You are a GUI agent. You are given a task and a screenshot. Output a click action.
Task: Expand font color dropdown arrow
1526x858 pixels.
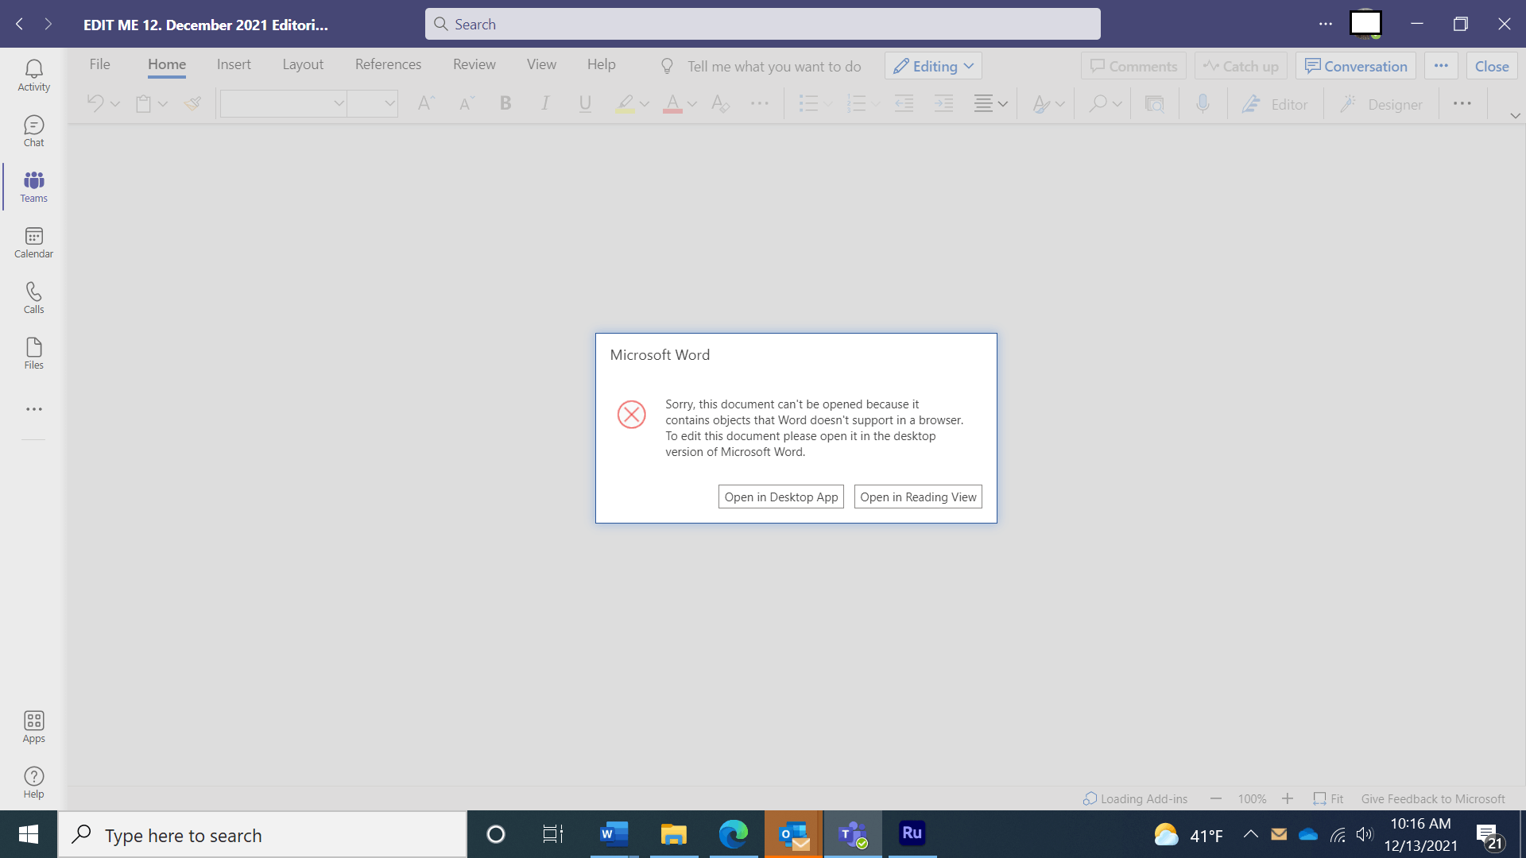pos(692,104)
